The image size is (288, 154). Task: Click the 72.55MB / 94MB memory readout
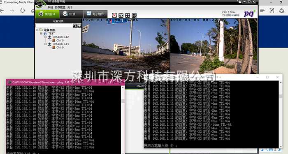coord(231,16)
